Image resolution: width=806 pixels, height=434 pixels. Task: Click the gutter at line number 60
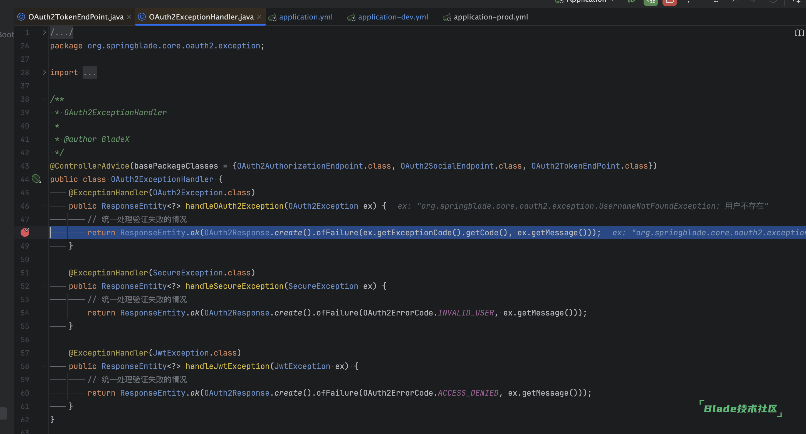(x=25, y=393)
